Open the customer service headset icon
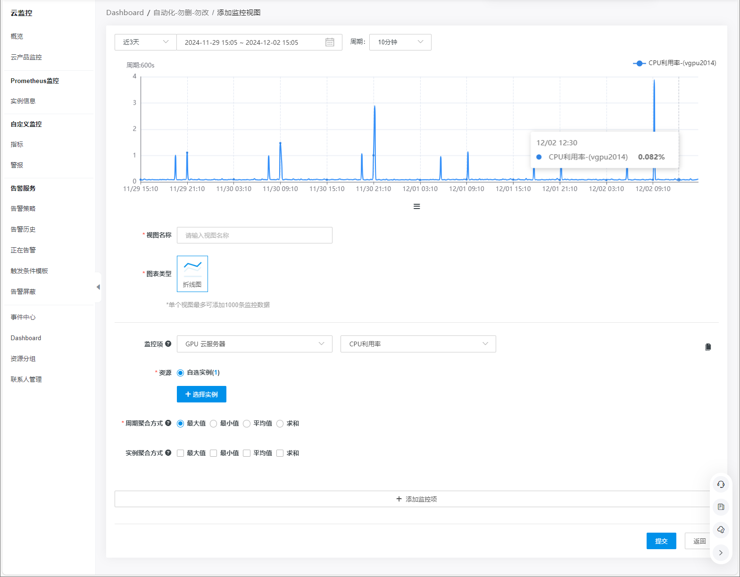This screenshot has width=740, height=577. pos(721,484)
